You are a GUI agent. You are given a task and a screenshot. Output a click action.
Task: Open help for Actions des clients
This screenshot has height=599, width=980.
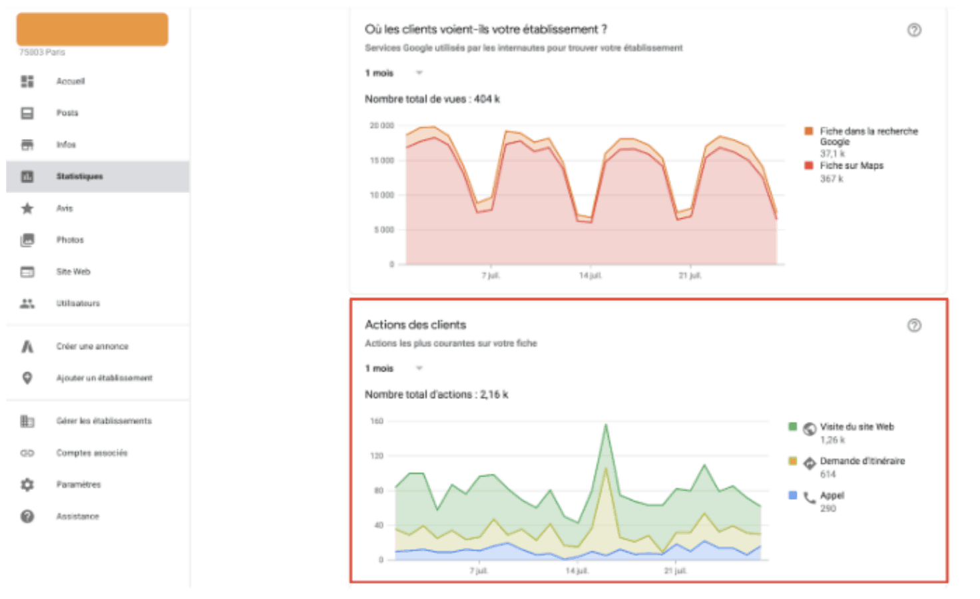914,325
